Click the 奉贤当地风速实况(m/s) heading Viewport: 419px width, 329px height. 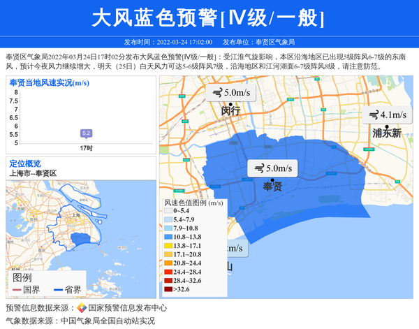point(49,83)
